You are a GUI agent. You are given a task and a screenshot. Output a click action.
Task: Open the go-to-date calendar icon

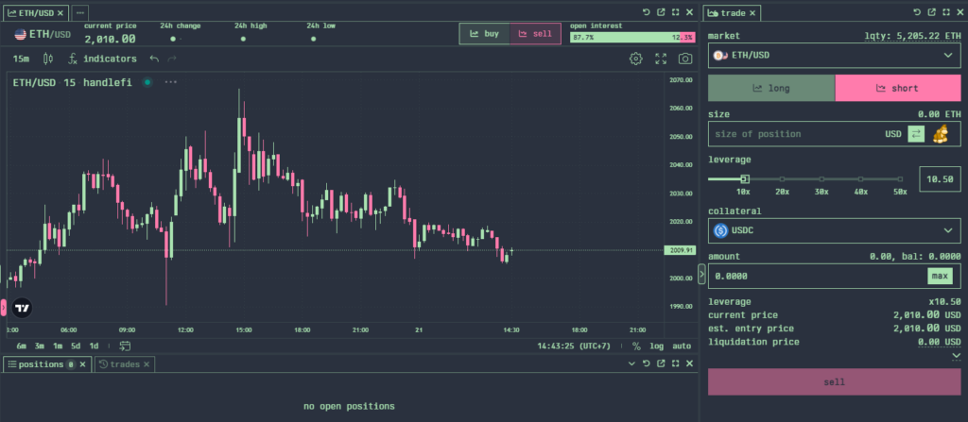125,346
